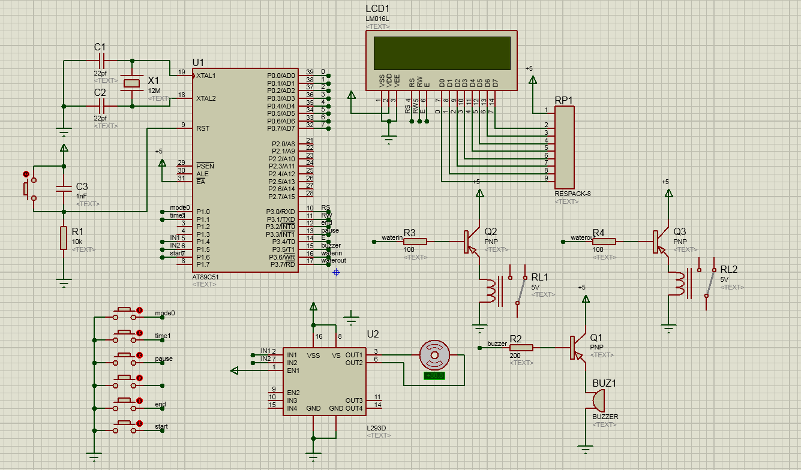Select resistor R3 symbol

click(x=415, y=242)
